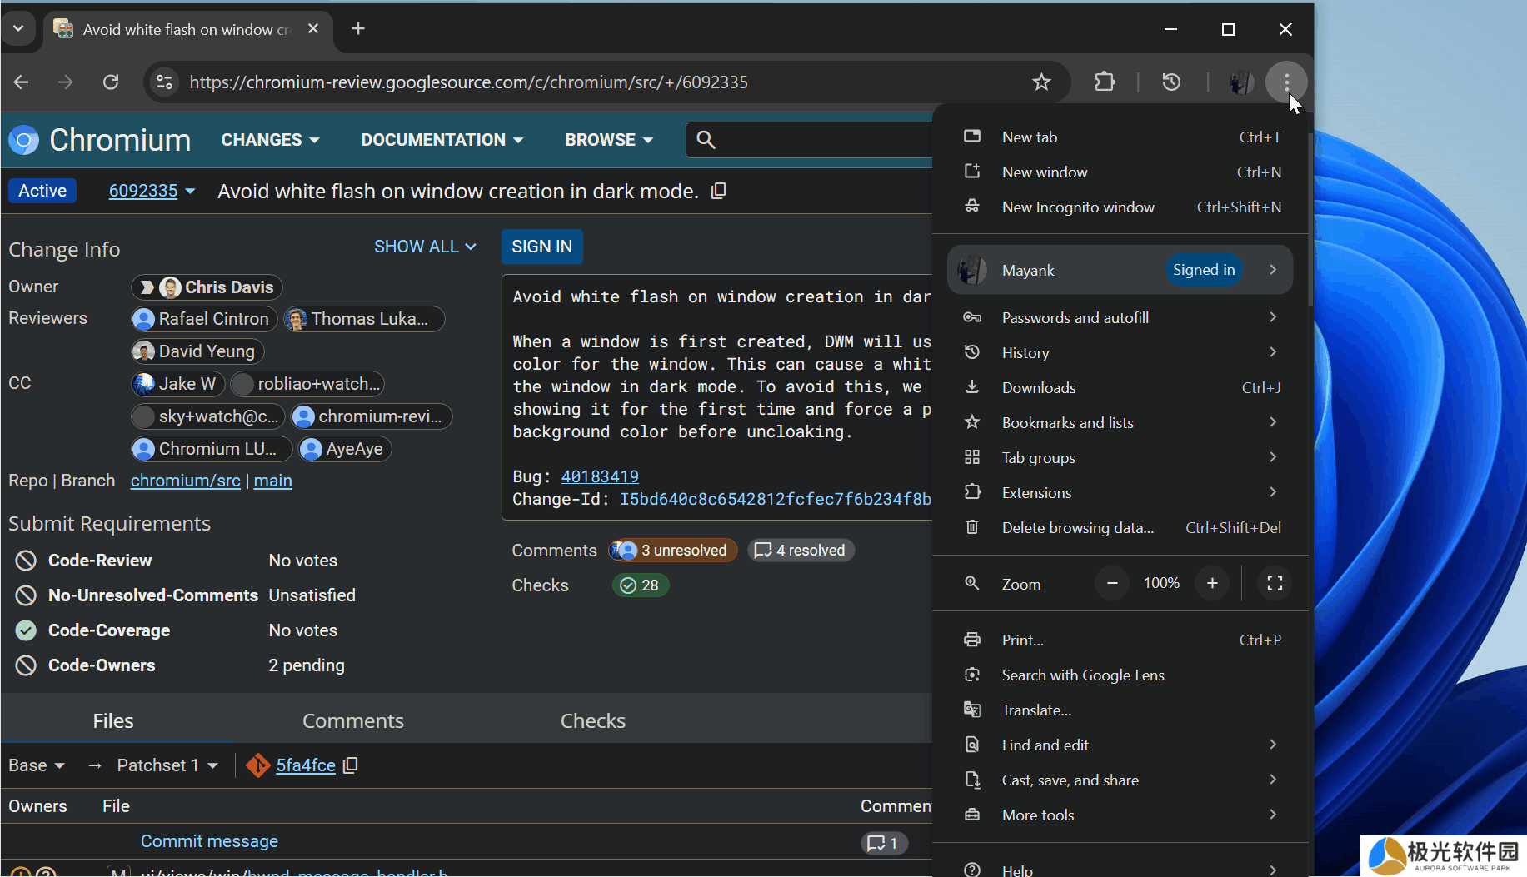
Task: Copy change subject using the copy icon
Action: tap(719, 191)
